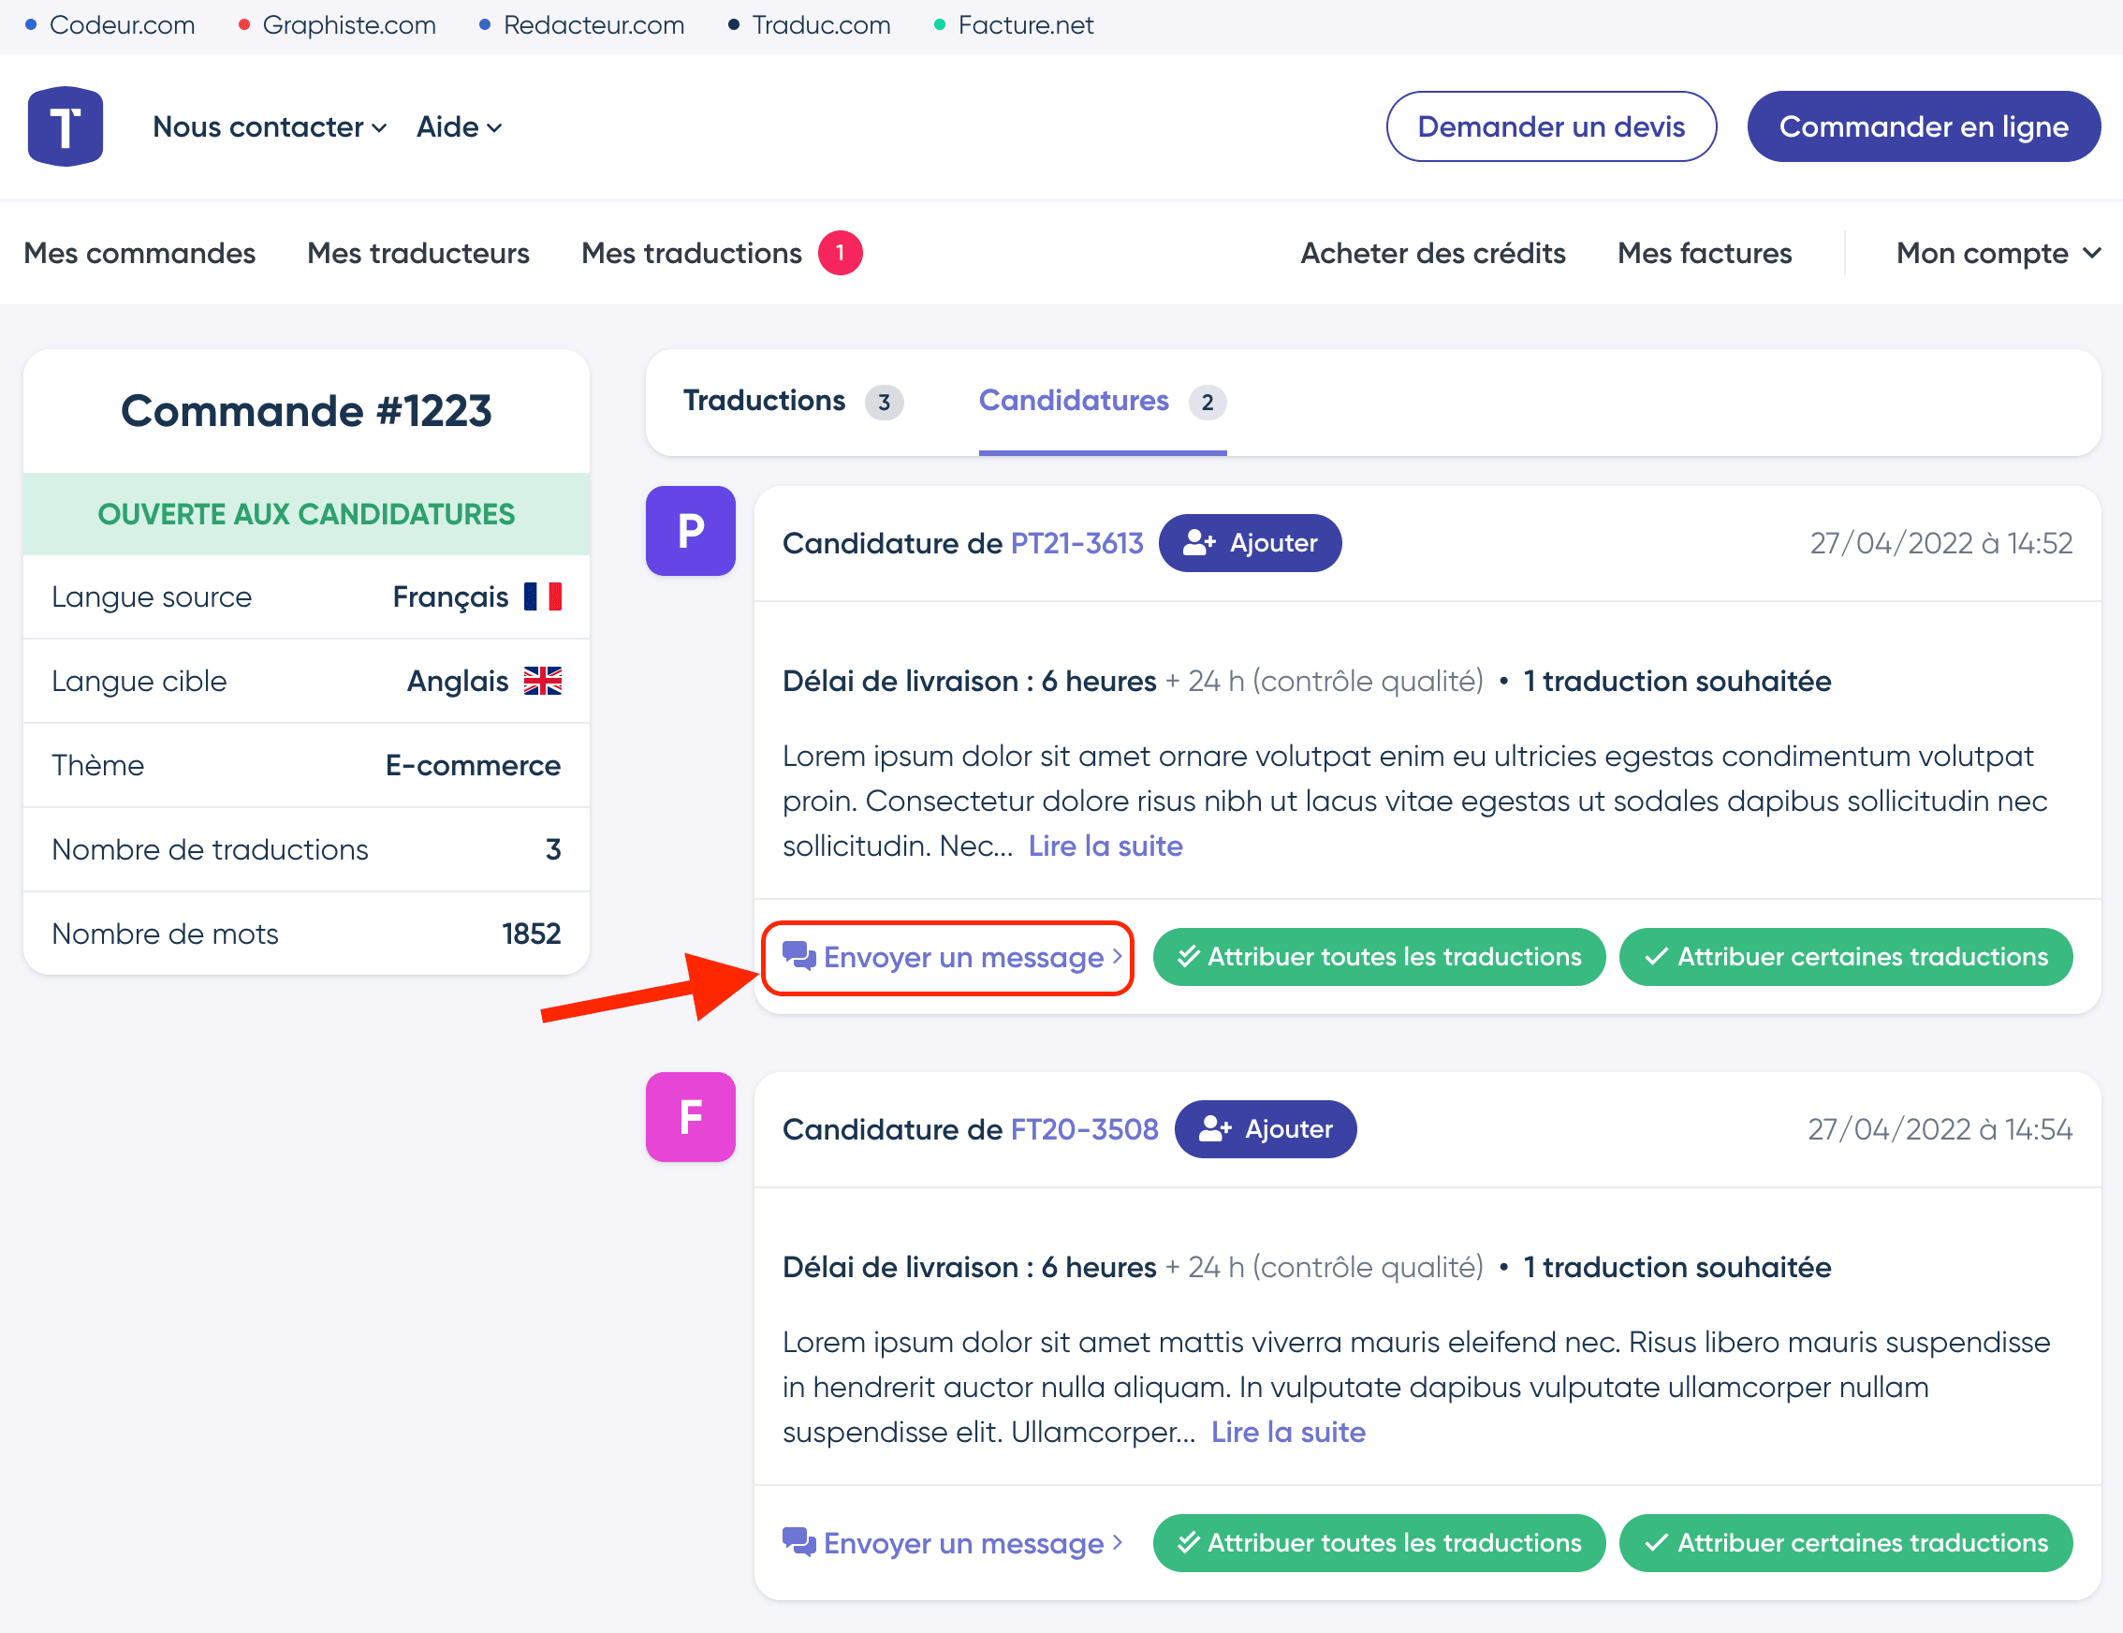Click the purple P avatar for PT21-3613
The image size is (2123, 1633).
pos(690,531)
